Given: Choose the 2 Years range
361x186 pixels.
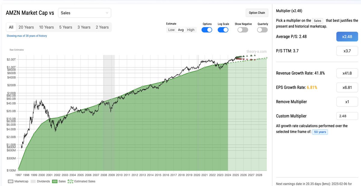Looking at the screenshot, I should click(x=102, y=27).
